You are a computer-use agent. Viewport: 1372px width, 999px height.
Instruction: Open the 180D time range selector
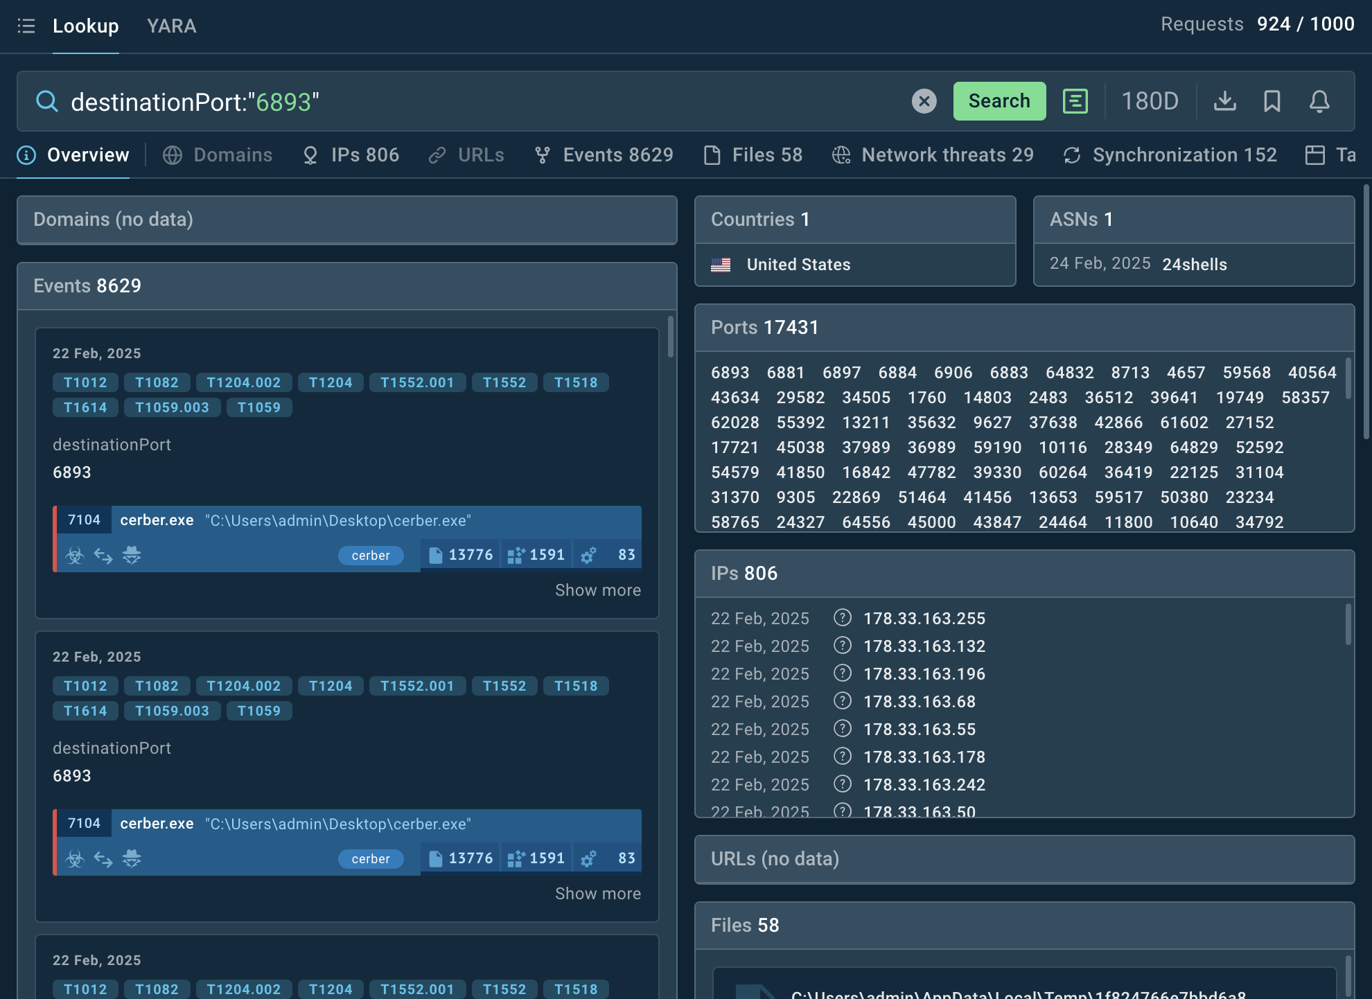pyautogui.click(x=1150, y=102)
